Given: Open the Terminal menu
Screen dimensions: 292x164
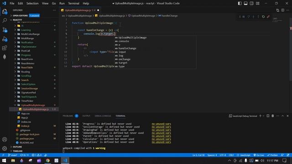Looking at the screenshot, I should pos(73,3).
